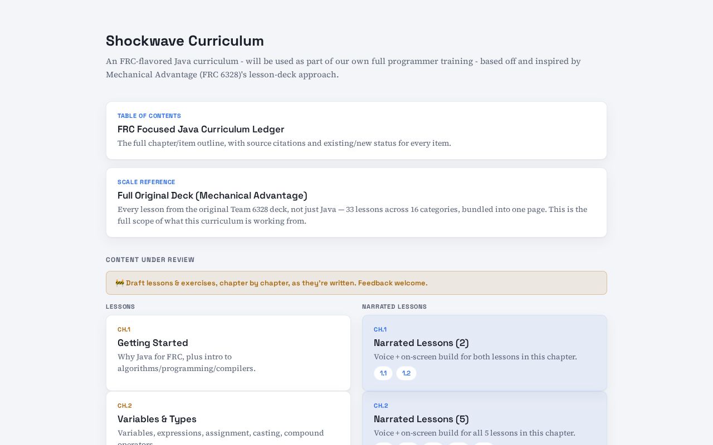Click the 'Every lesson from the original Team 6328' description

point(352,215)
